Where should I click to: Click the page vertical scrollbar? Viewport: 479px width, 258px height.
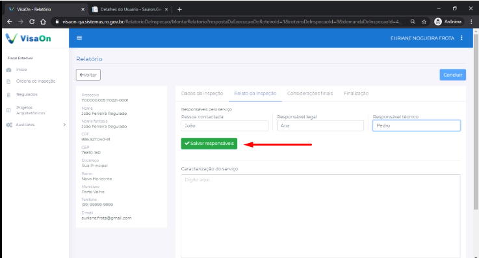click(476, 122)
